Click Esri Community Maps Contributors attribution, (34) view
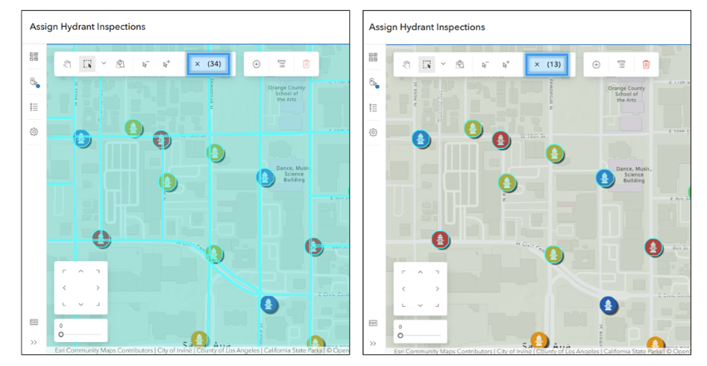Screen dimensions: 707x366 pos(104,350)
